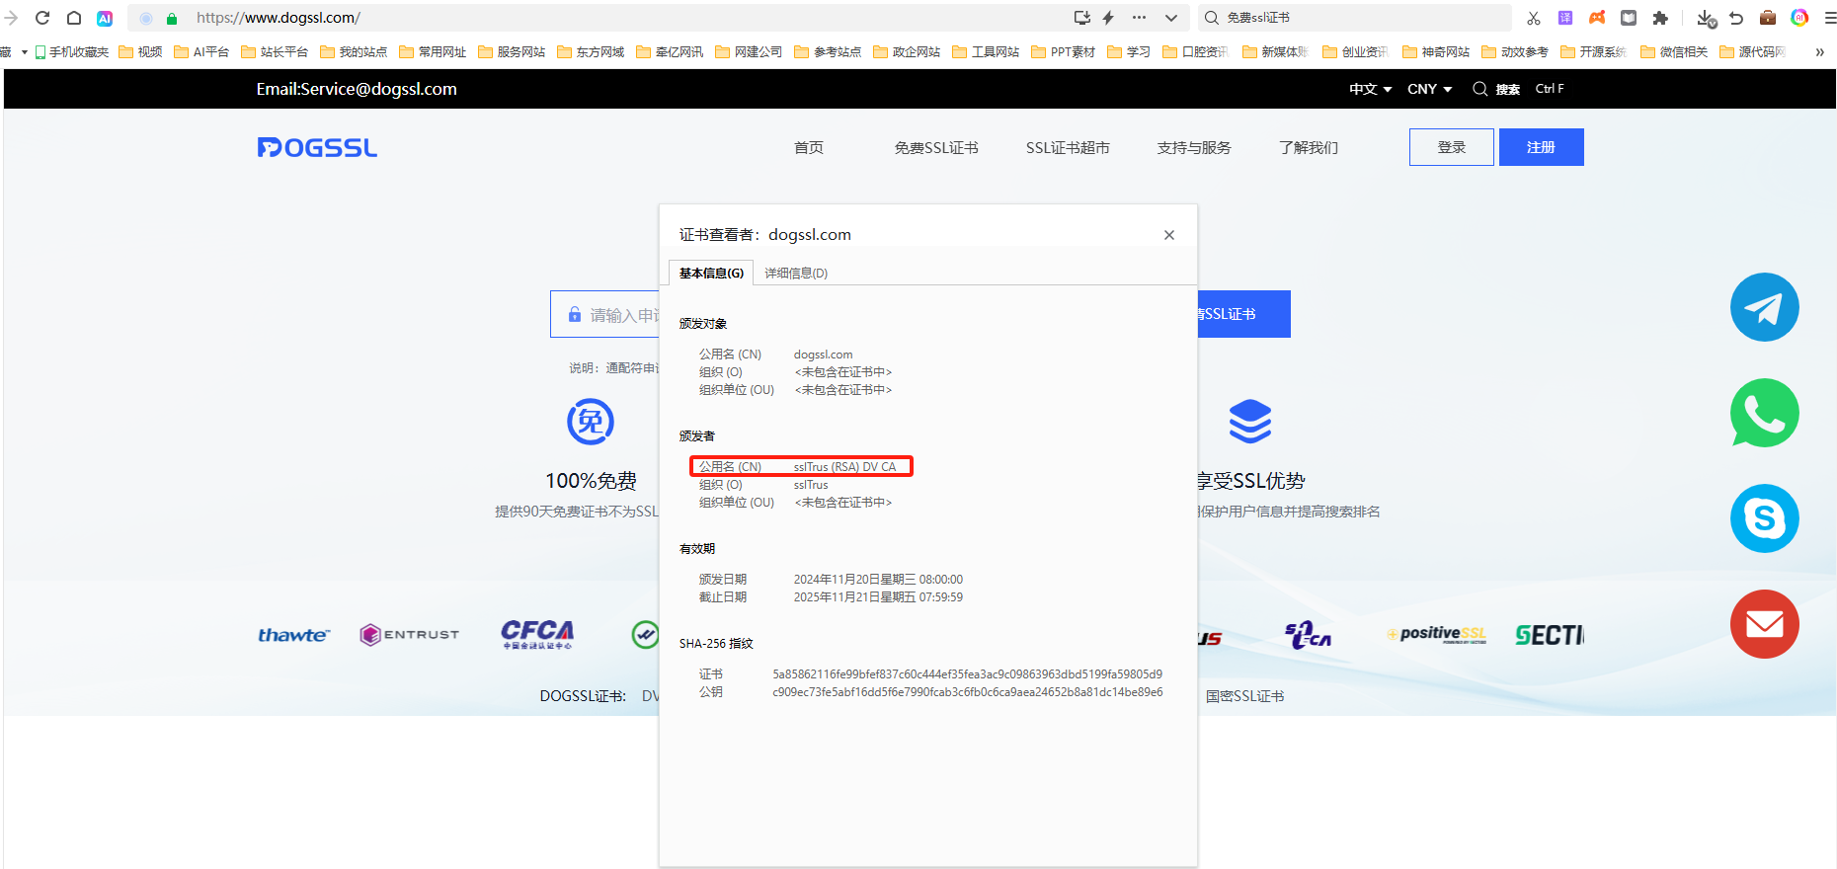Click the 登录 login button
The height and width of the screenshot is (869, 1837).
click(1451, 147)
